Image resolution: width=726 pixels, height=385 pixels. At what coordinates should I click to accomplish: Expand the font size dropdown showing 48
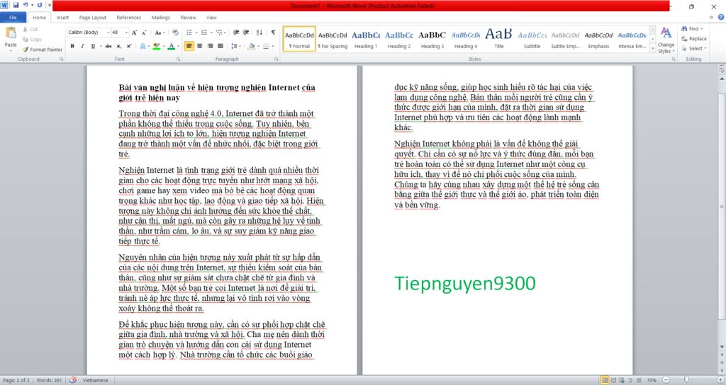coord(126,33)
